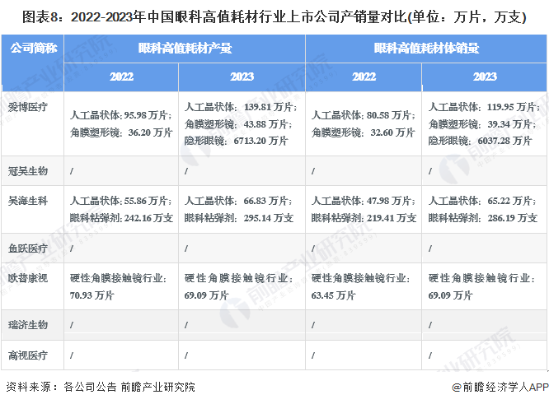Select the line 人工晶状体: 80.58 万片
This screenshot has height=404, width=549.
pyautogui.click(x=363, y=115)
